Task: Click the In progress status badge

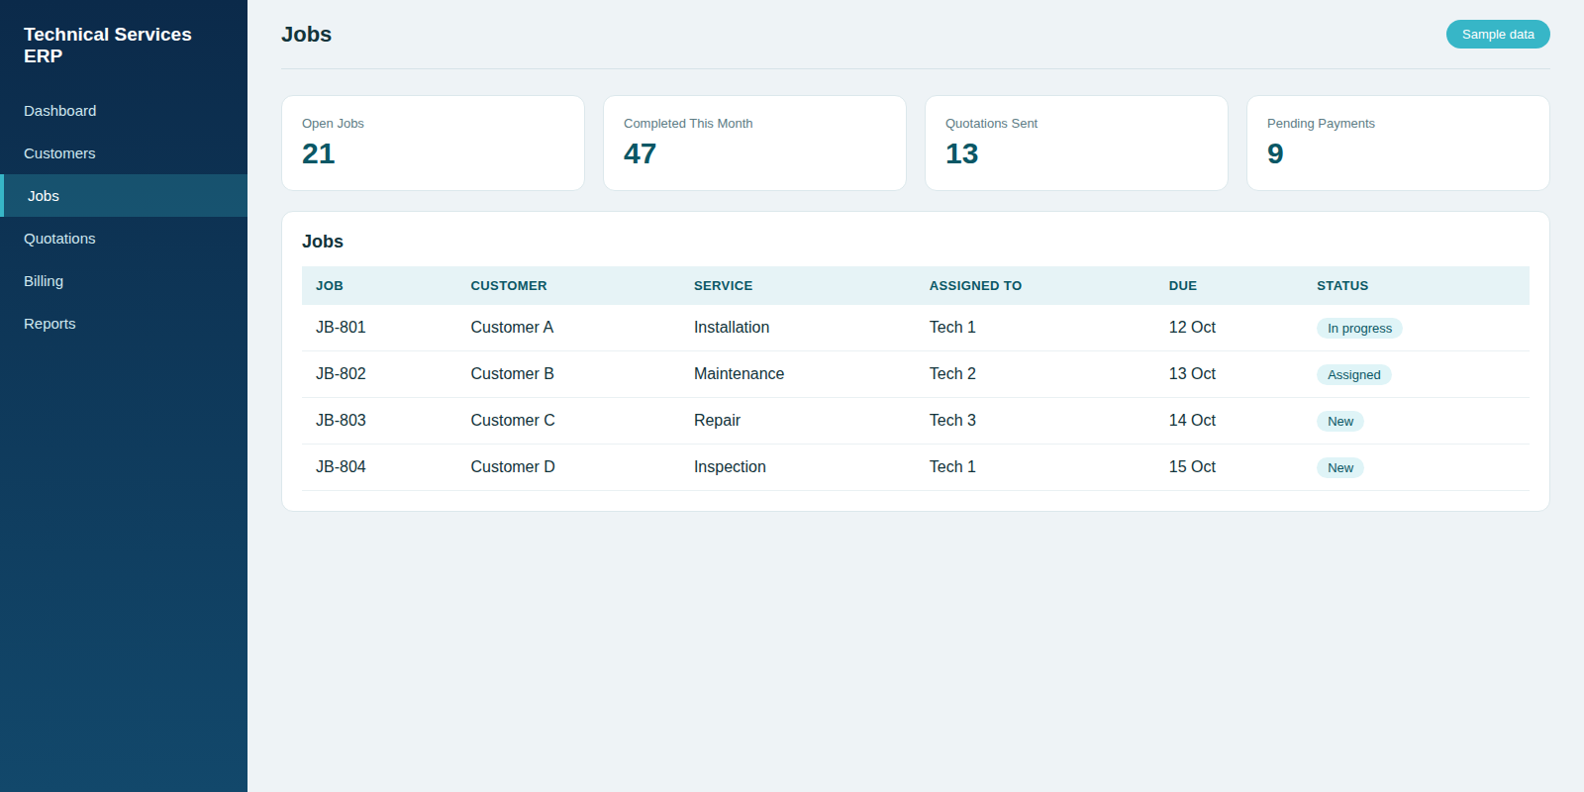Action: 1359,329
